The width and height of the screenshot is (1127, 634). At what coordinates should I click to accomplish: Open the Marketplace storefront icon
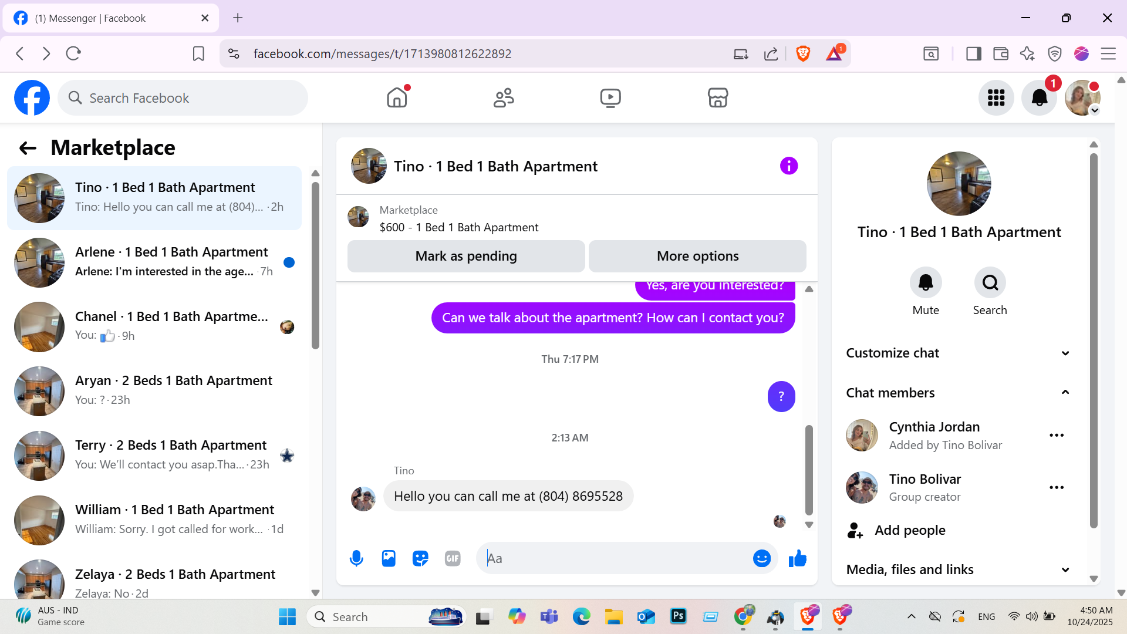click(x=718, y=97)
